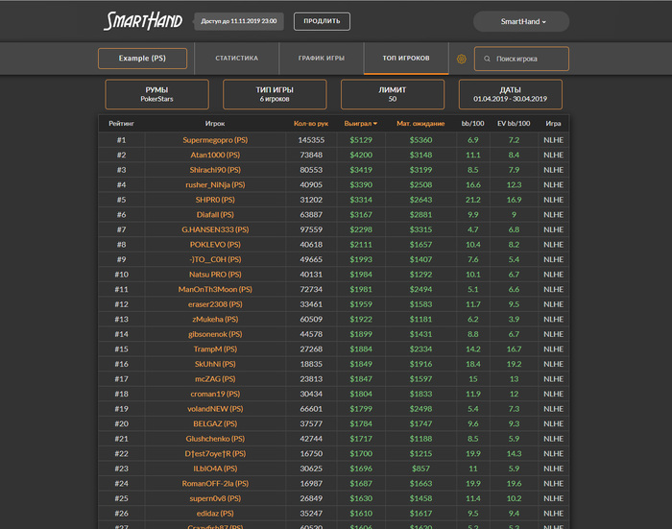Open player mcZAG (PS)
The width and height of the screenshot is (672, 529).
point(215,379)
